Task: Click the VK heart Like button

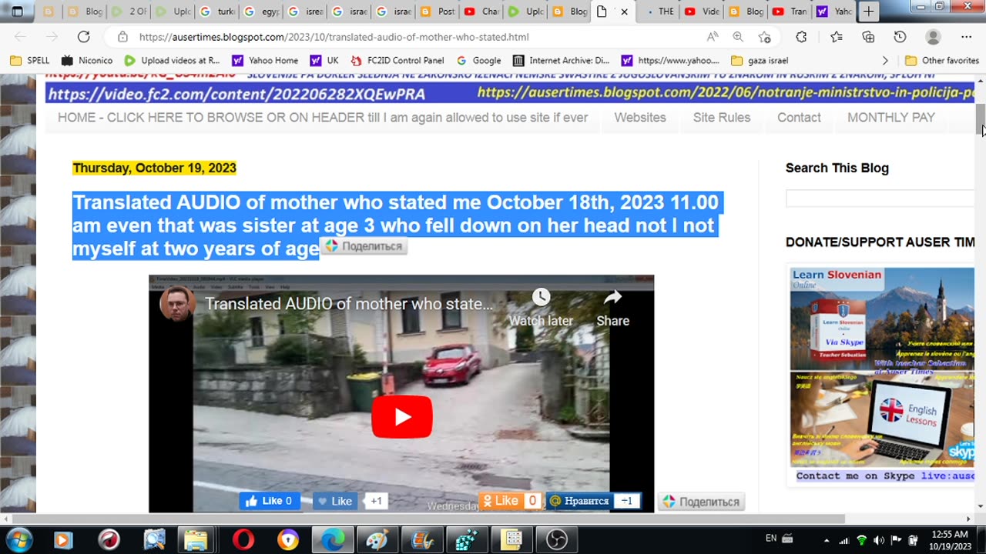Action: tap(334, 501)
